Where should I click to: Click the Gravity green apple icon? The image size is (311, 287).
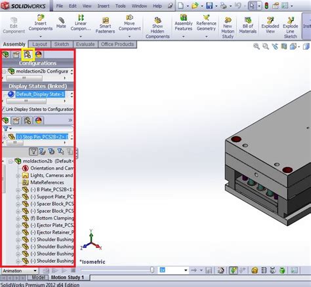pos(282,271)
